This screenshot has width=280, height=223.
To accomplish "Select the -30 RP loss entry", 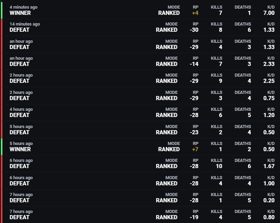I will point(194,30).
